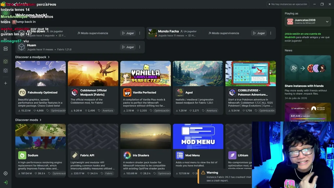
Task: Click the green Sodium mod icon
Action: pos(22,155)
